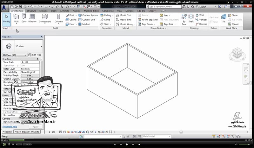This screenshot has height=148, width=254.
Task: Click the Curtain System tool
Action: pyautogui.click(x=88, y=15)
